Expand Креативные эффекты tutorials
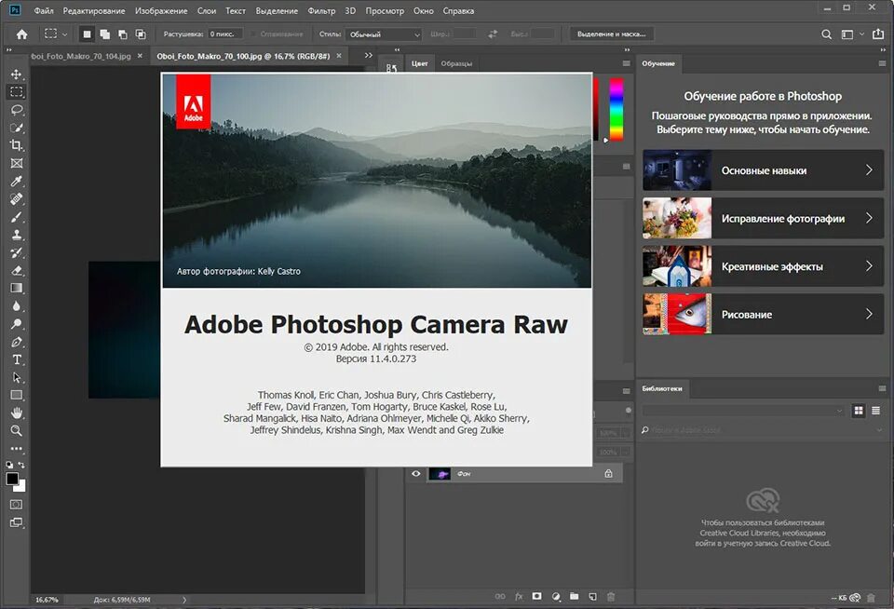894x609 pixels. point(763,265)
